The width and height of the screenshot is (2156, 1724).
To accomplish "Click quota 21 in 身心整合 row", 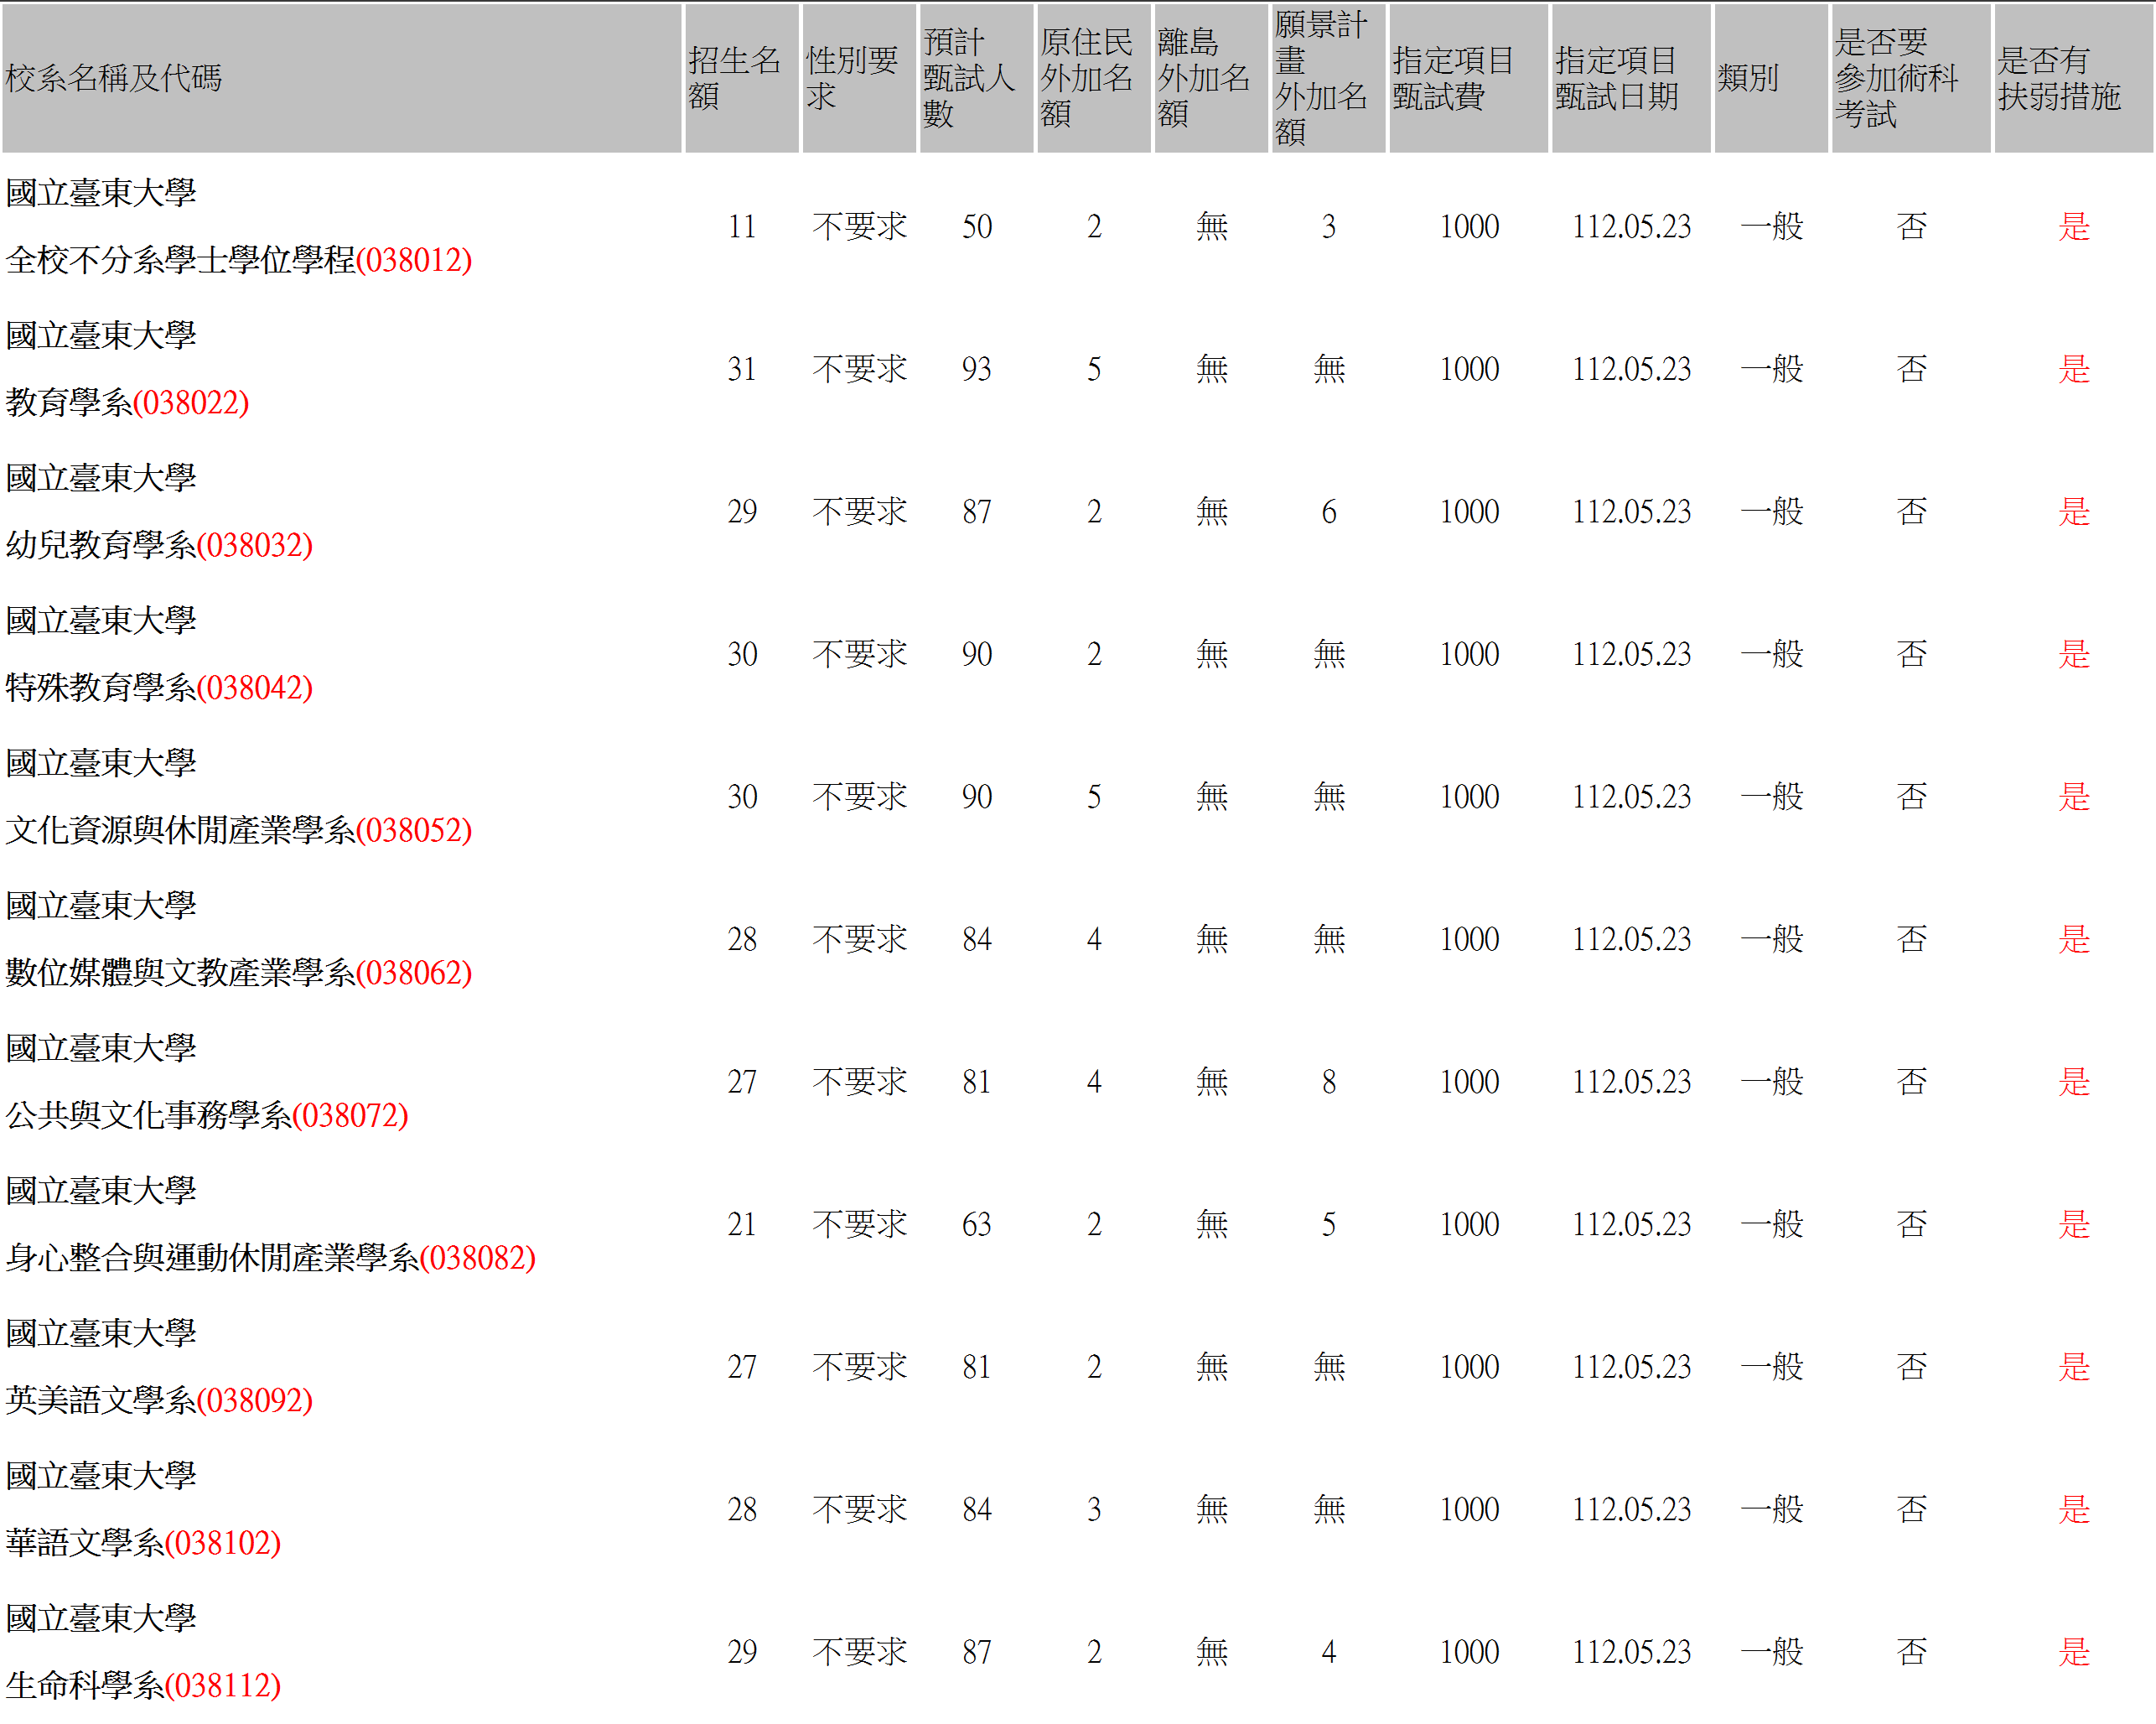I will click(742, 1225).
